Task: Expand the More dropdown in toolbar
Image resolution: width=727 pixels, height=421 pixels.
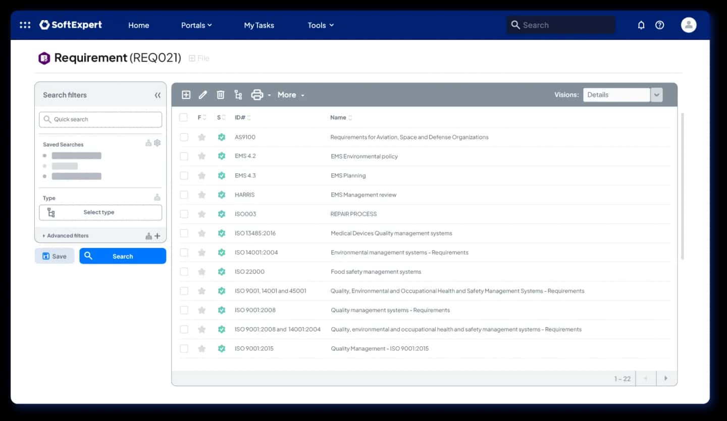Action: pos(291,95)
